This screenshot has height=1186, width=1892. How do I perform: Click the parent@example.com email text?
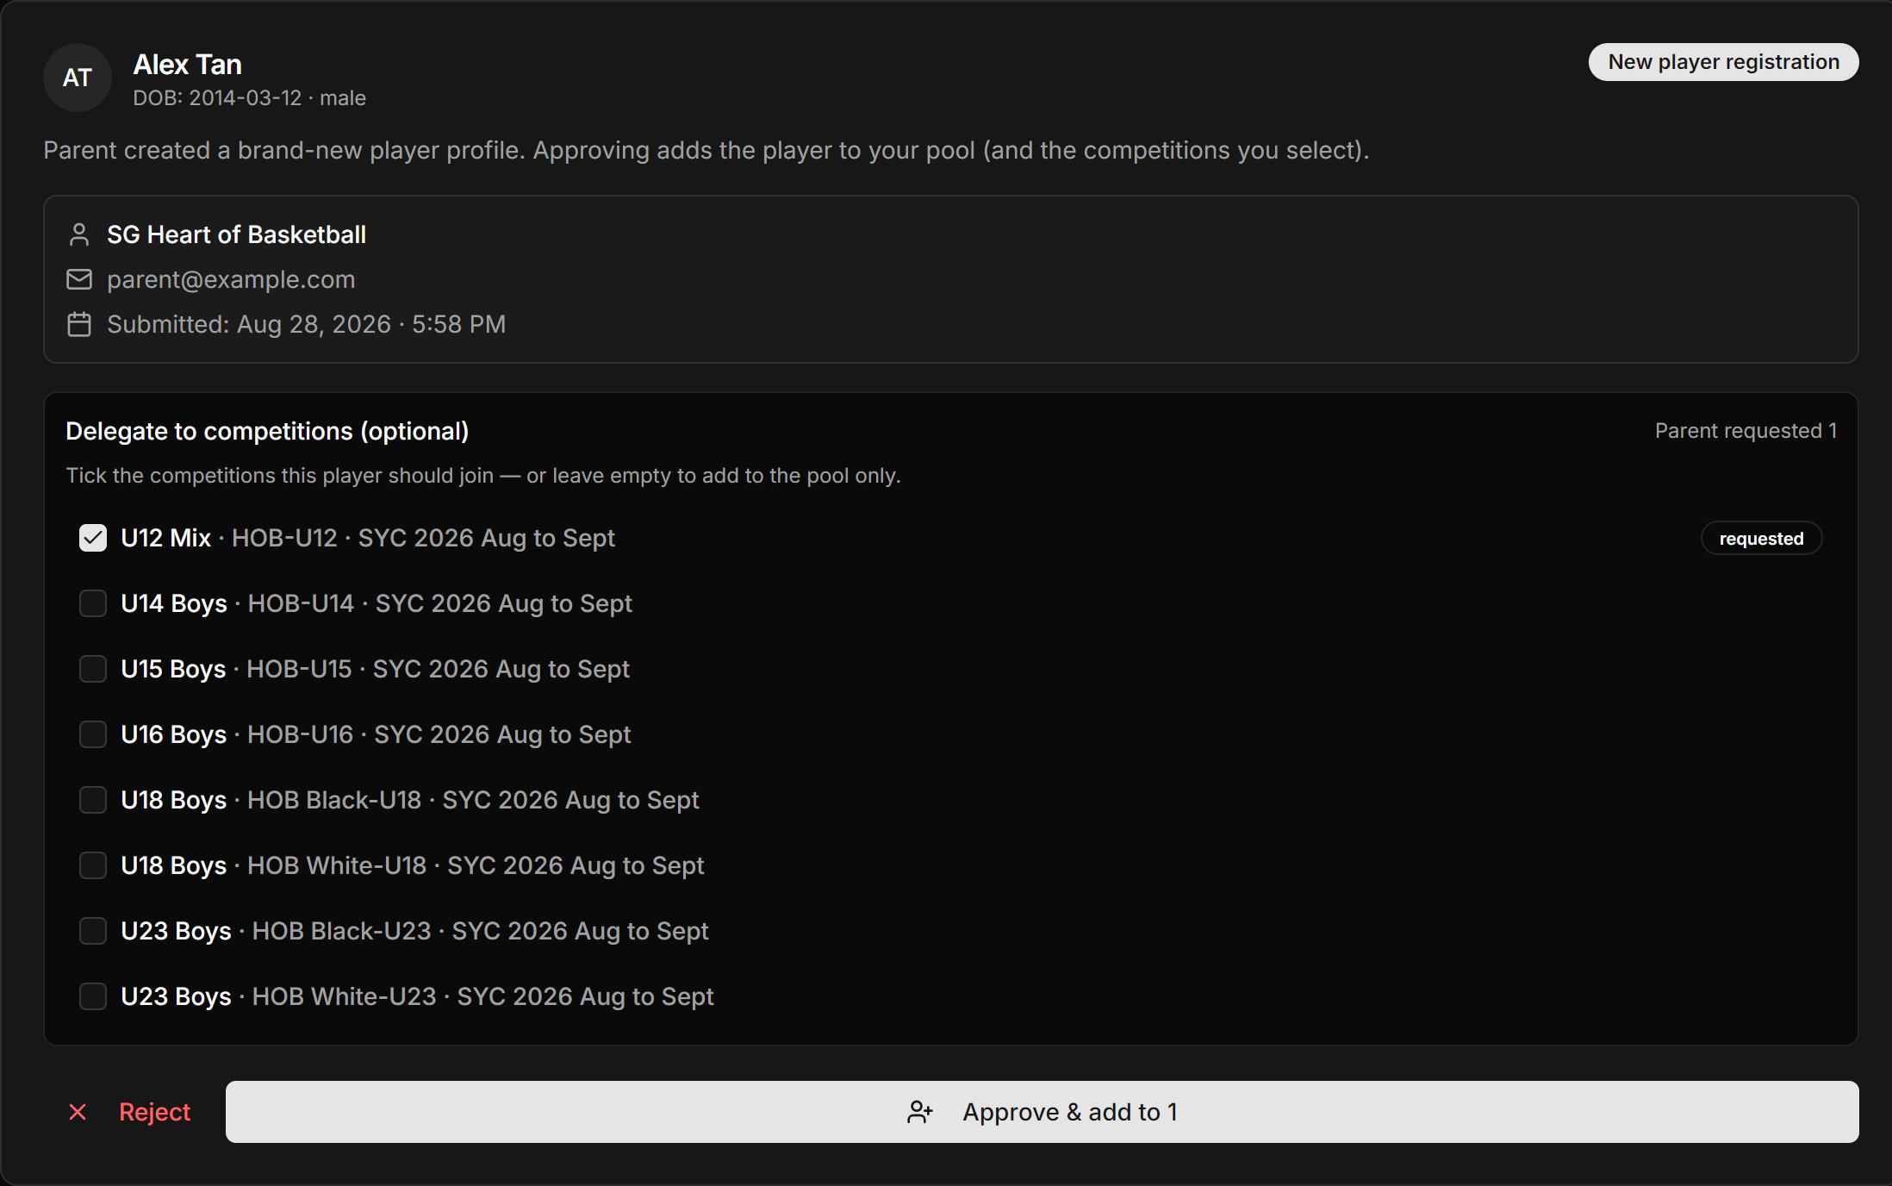[x=231, y=279]
